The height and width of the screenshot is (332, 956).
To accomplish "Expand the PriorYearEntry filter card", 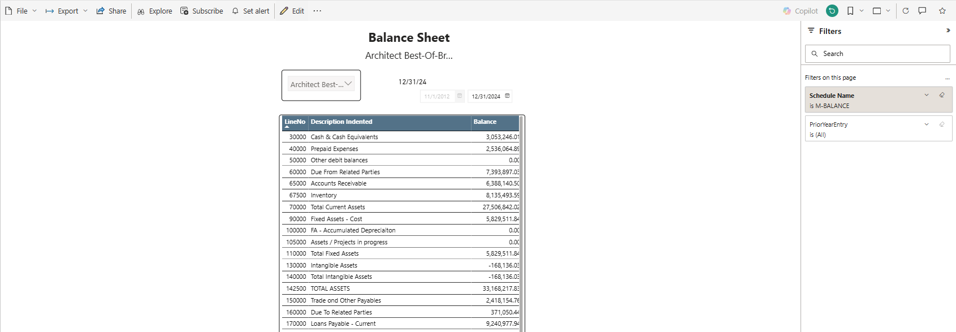I will [x=927, y=124].
